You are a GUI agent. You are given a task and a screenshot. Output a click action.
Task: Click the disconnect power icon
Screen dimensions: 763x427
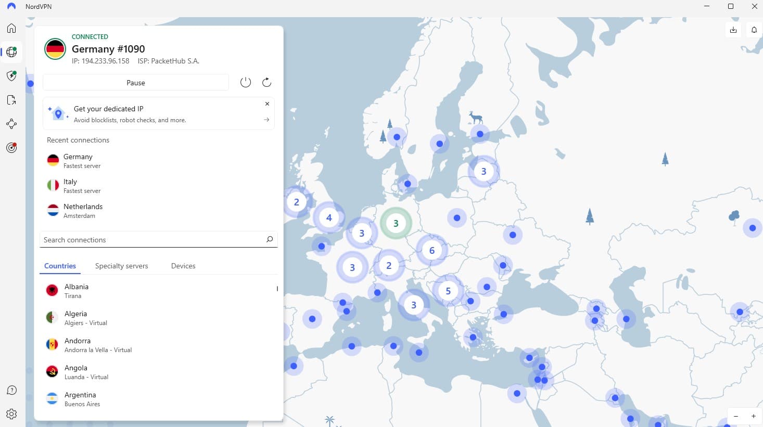[246, 82]
